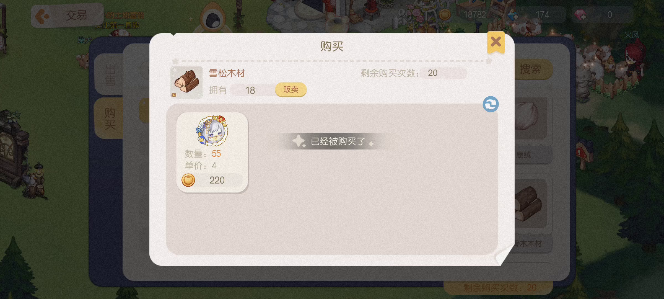The height and width of the screenshot is (299, 664).
Task: Select the seller avatar listing card
Action: tap(212, 152)
